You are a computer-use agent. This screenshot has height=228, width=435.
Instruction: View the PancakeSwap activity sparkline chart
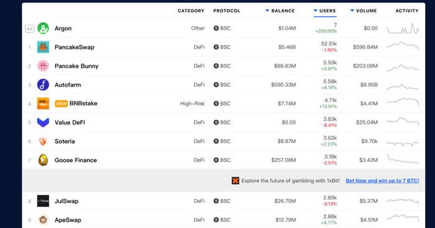pos(403,46)
